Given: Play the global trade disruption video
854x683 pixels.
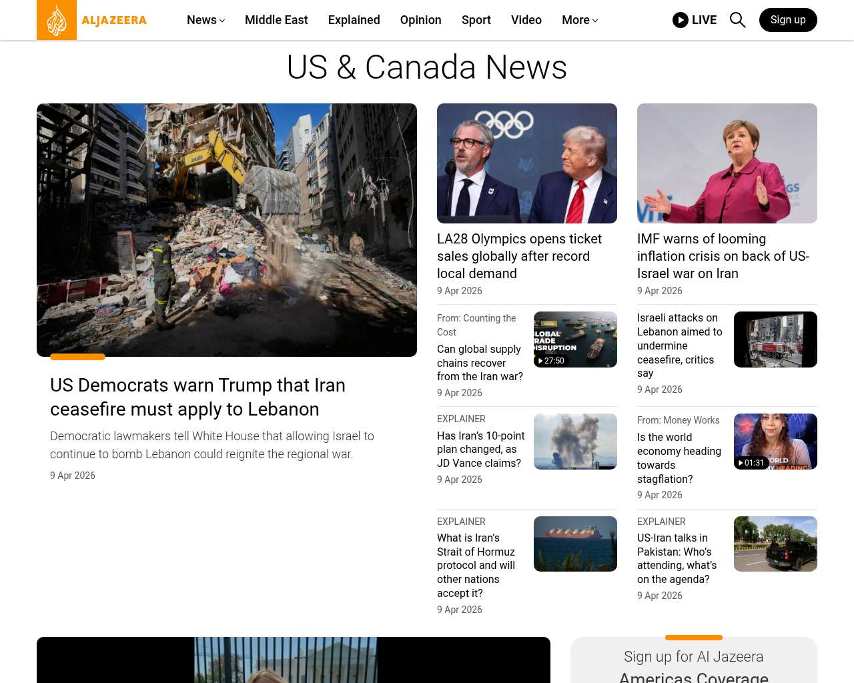Looking at the screenshot, I should point(575,339).
